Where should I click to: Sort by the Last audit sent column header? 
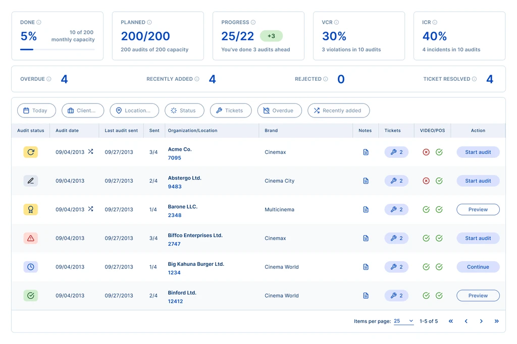tap(121, 131)
